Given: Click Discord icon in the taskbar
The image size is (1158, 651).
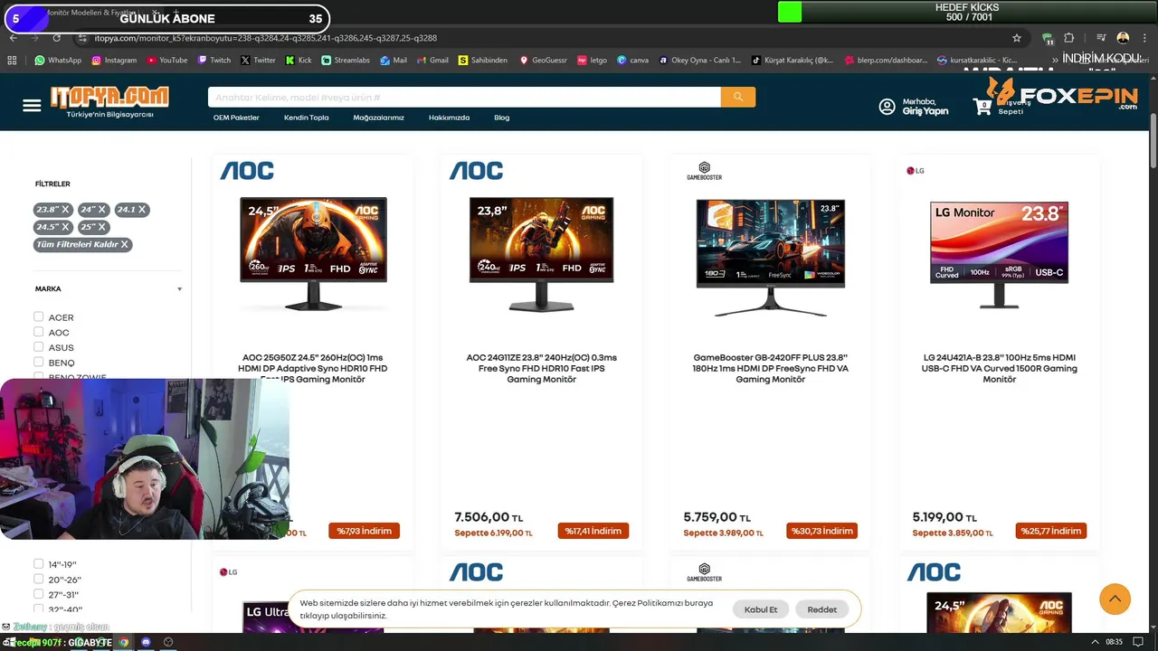Looking at the screenshot, I should click(146, 642).
